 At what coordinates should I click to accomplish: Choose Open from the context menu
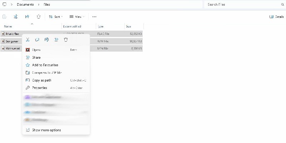point(36,50)
